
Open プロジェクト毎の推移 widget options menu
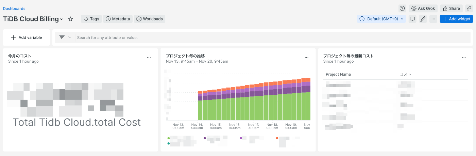(307, 58)
